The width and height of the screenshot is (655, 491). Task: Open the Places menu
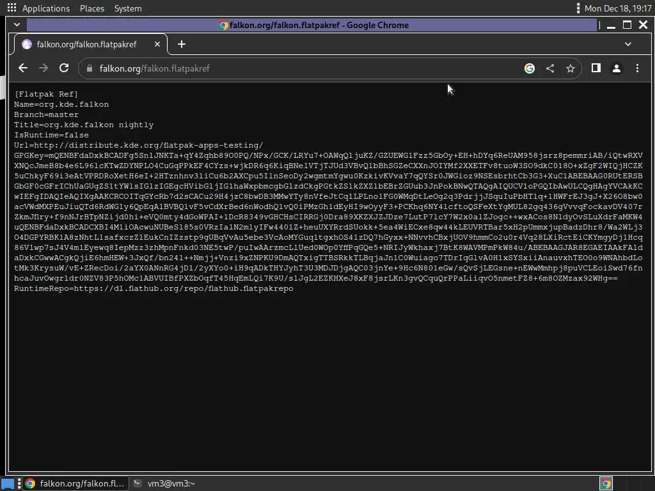point(92,8)
